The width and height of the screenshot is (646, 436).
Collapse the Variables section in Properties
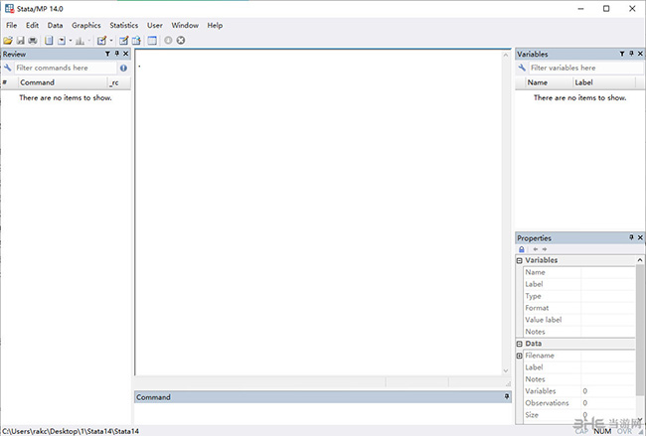520,260
